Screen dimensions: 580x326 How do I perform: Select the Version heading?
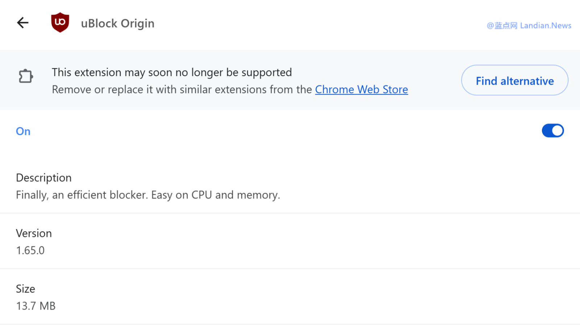coord(34,233)
